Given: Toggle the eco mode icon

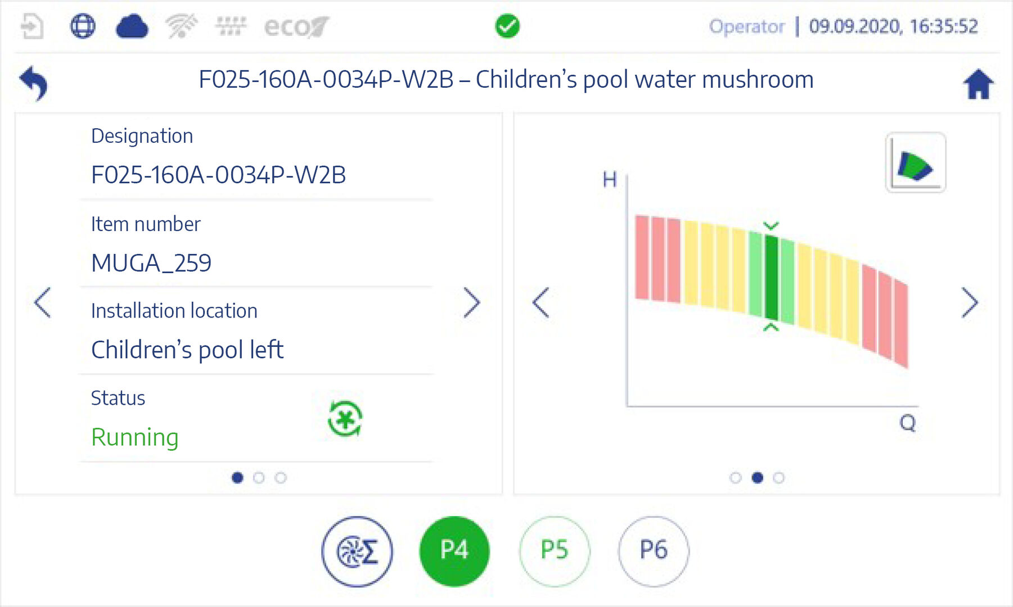Looking at the screenshot, I should tap(296, 27).
